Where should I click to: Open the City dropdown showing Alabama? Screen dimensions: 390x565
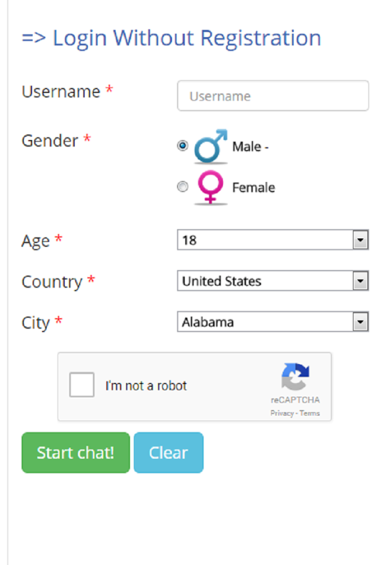[273, 322]
